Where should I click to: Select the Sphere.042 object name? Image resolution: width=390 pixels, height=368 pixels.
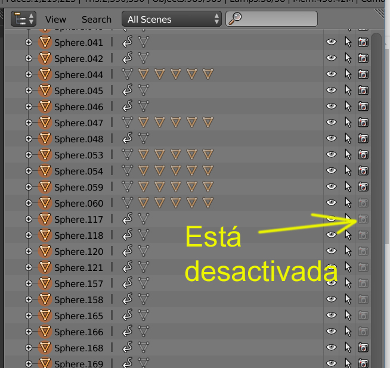(79, 59)
